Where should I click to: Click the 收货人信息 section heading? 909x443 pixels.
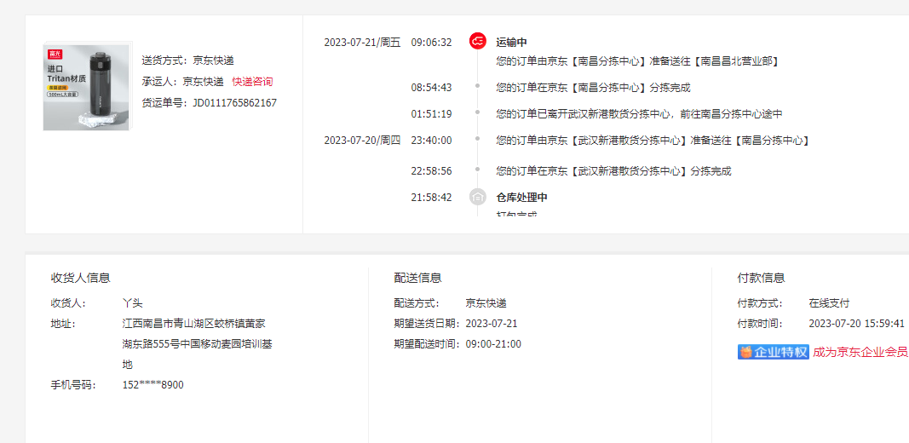click(x=81, y=278)
